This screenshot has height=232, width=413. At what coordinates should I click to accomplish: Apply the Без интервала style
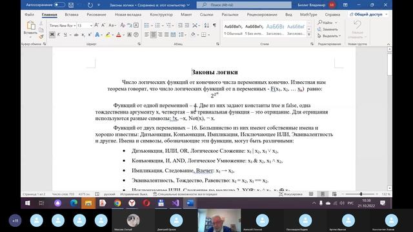pyautogui.click(x=254, y=30)
